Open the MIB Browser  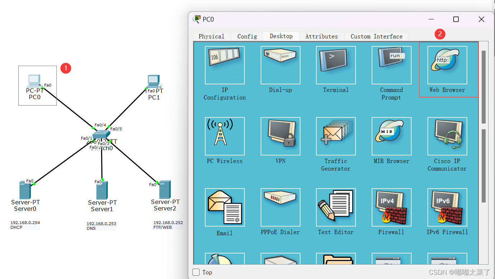(391, 136)
